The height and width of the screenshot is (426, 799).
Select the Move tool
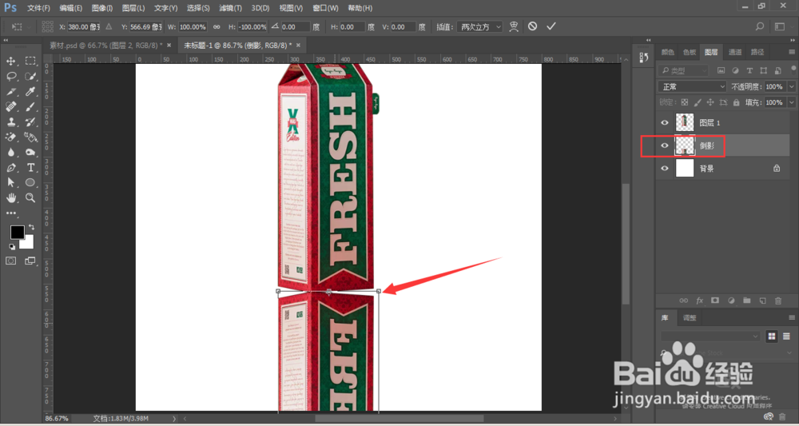(x=10, y=62)
